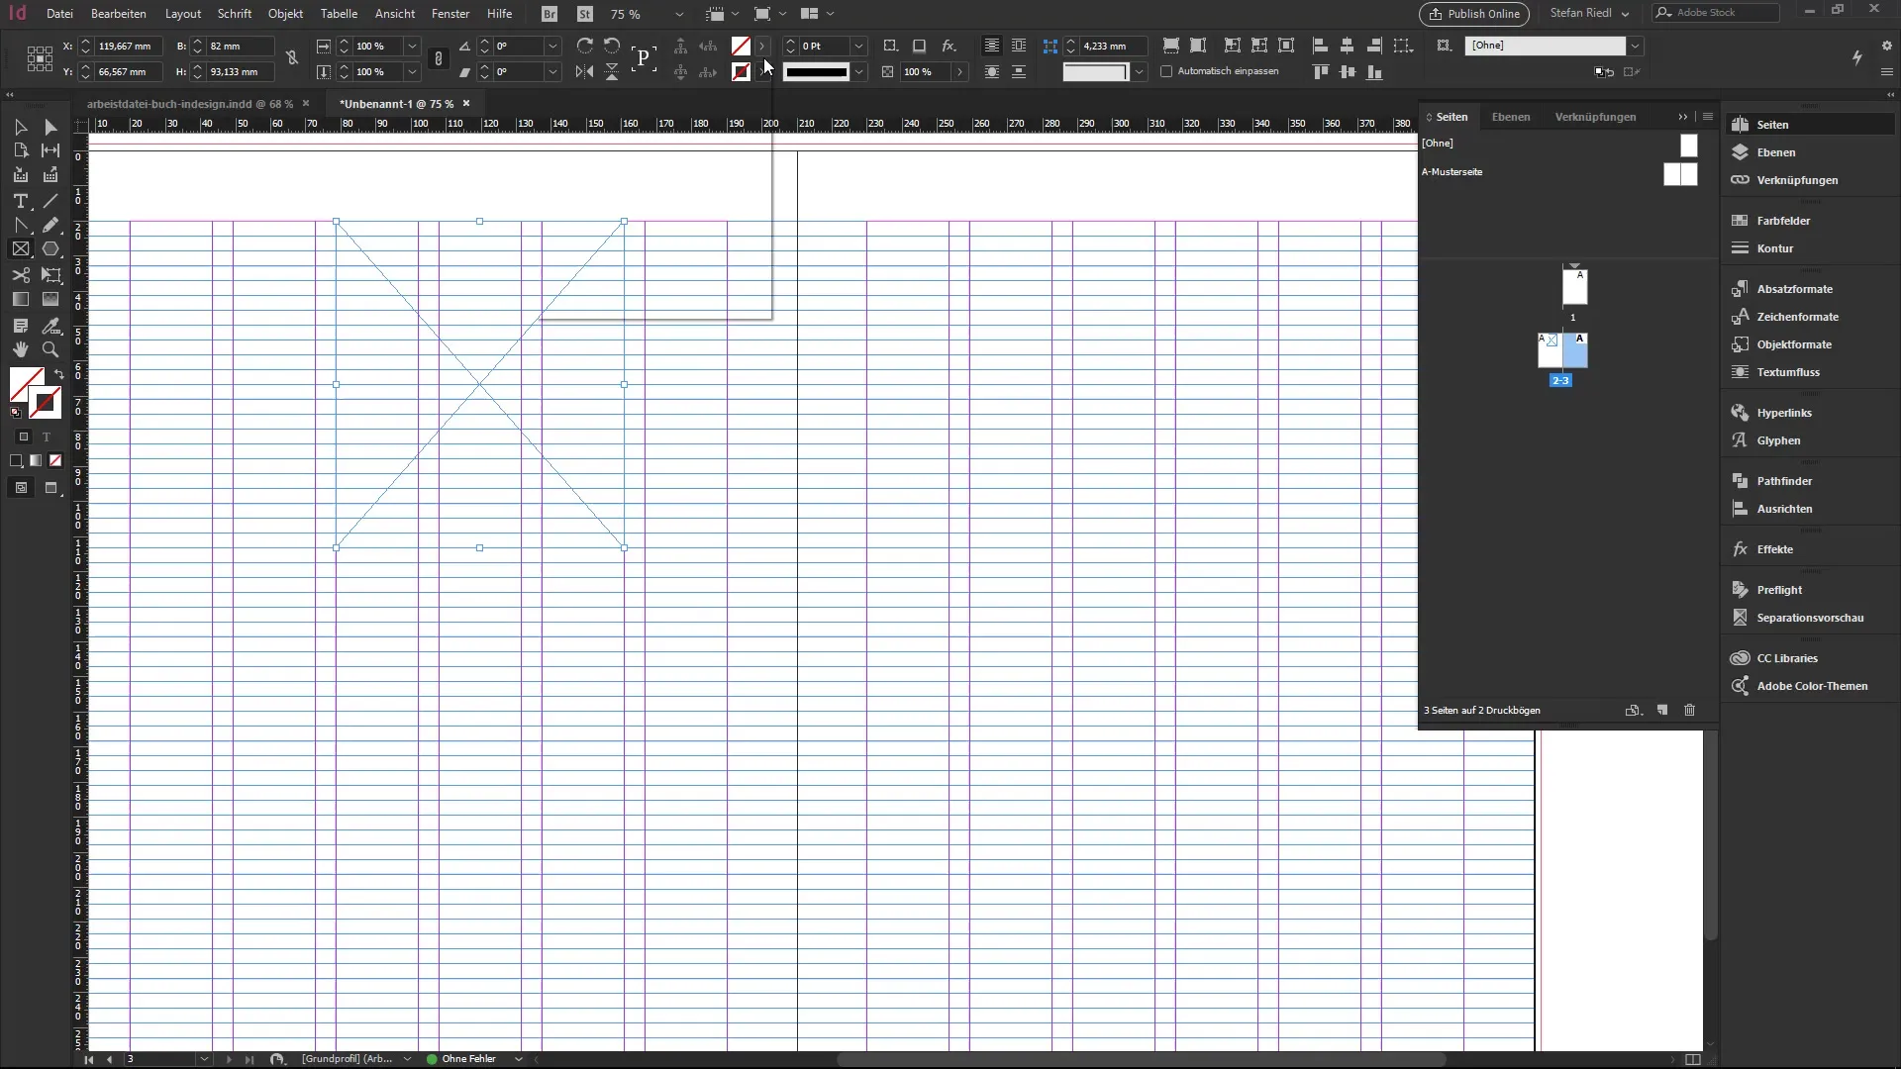Create new page icon in Seiten panel

1662,711
